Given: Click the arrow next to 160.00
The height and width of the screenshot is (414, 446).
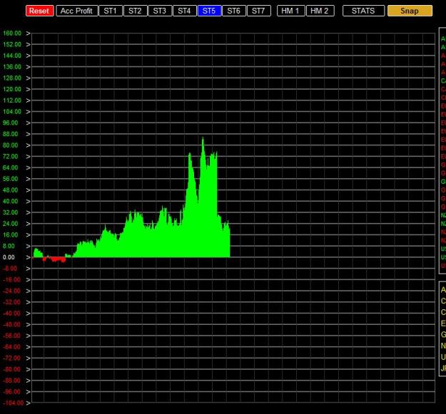Looking at the screenshot, I should coord(28,33).
